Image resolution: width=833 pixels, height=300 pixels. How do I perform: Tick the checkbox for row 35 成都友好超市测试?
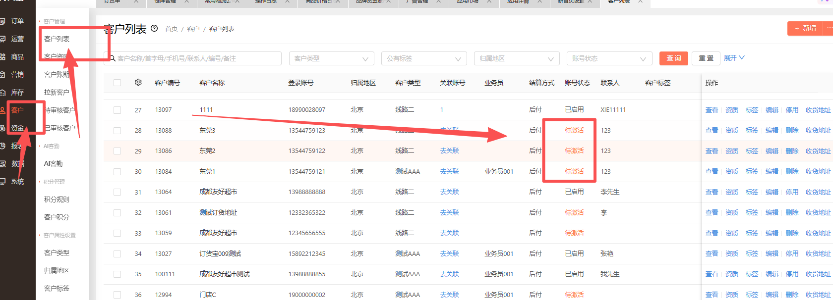point(117,274)
